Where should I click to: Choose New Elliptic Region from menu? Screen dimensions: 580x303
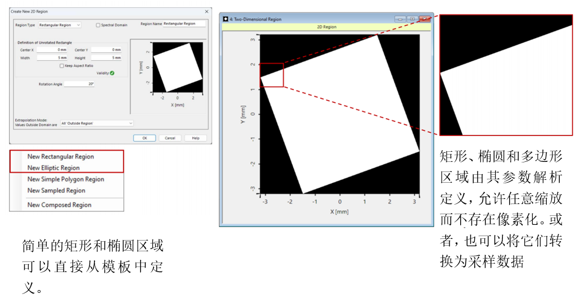point(53,168)
